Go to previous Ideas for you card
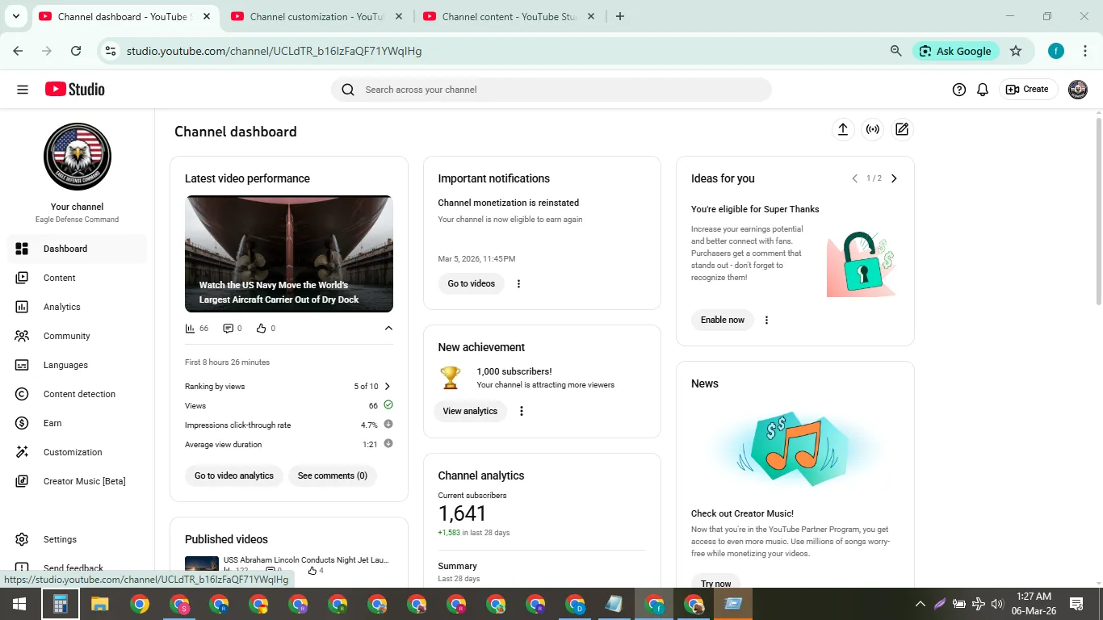Viewport: 1103px width, 620px height. tap(855, 178)
